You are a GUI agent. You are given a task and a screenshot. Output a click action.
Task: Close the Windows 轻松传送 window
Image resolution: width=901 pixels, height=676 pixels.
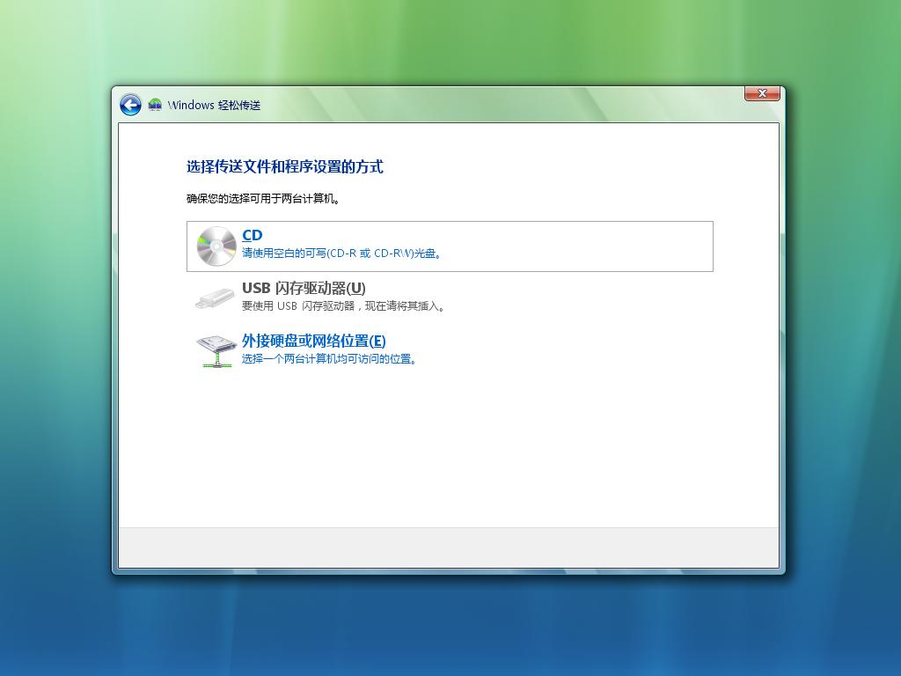point(762,93)
